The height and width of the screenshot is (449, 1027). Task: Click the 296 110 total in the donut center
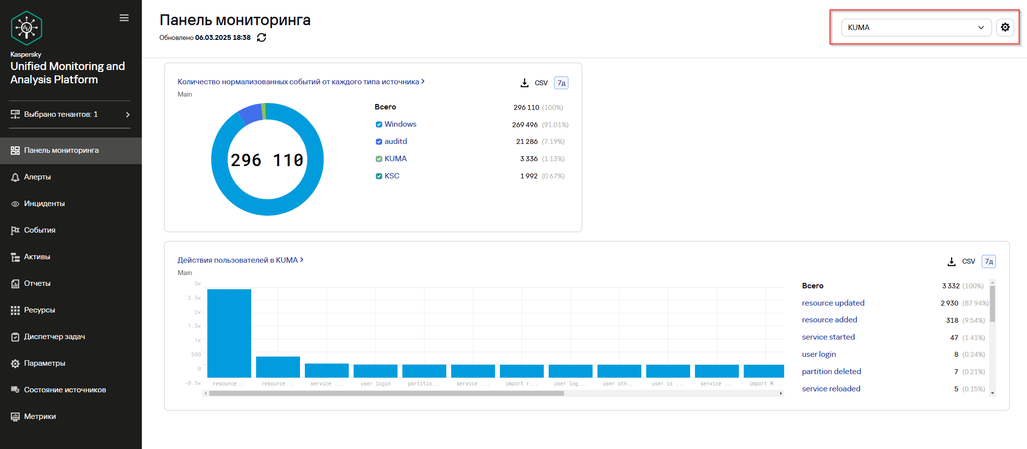tap(267, 160)
